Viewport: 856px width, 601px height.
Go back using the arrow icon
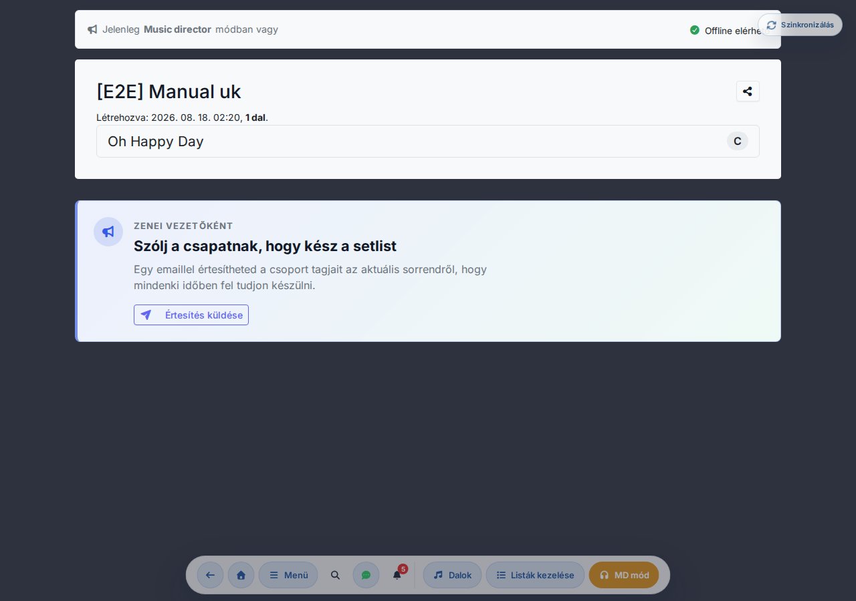210,575
